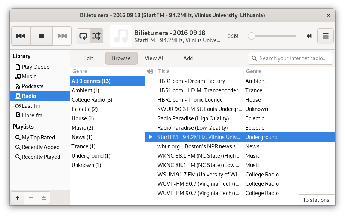345x216 pixels.
Task: Click the plus button to add a playlist
Action: [x=17, y=198]
